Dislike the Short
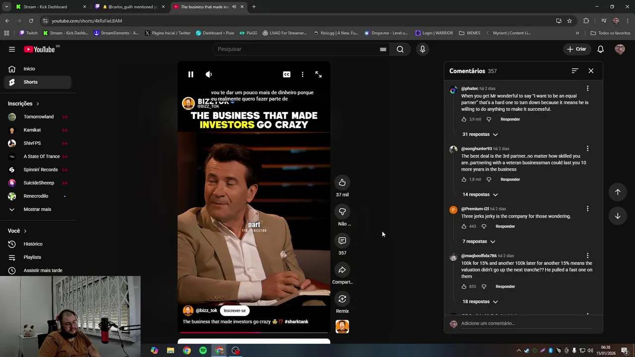Image resolution: width=635 pixels, height=357 pixels. 342,212
